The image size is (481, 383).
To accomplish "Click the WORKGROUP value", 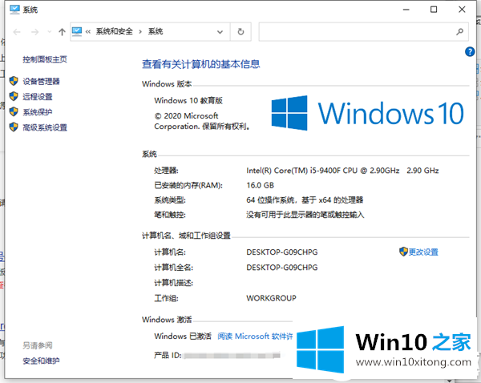I will [x=271, y=298].
